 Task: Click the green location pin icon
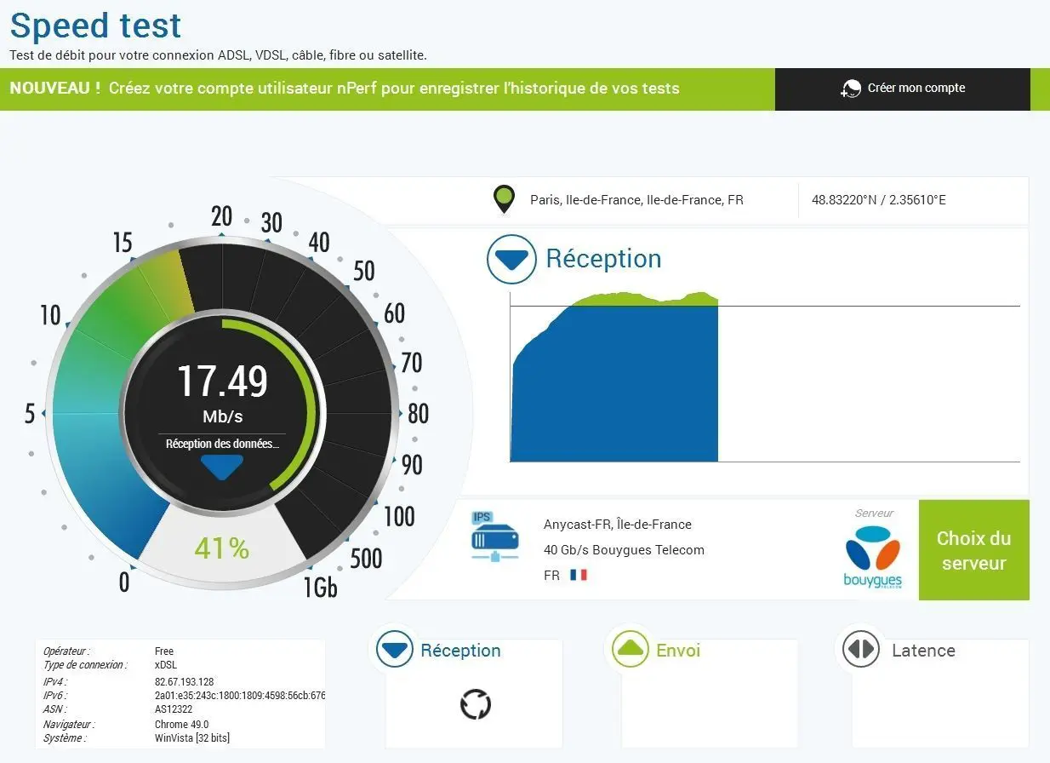(x=505, y=200)
